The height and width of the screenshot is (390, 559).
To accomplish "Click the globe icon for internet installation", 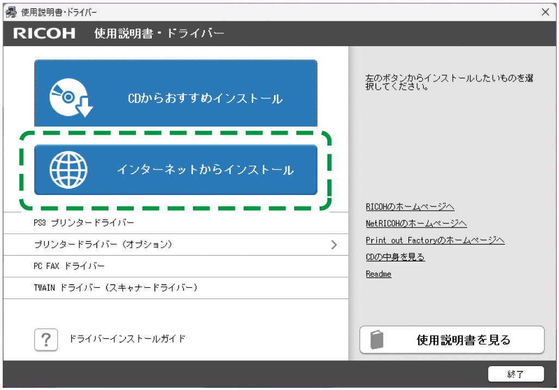I will 67,169.
